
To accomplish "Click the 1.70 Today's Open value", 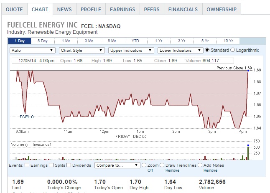I will pyautogui.click(x=100, y=182).
